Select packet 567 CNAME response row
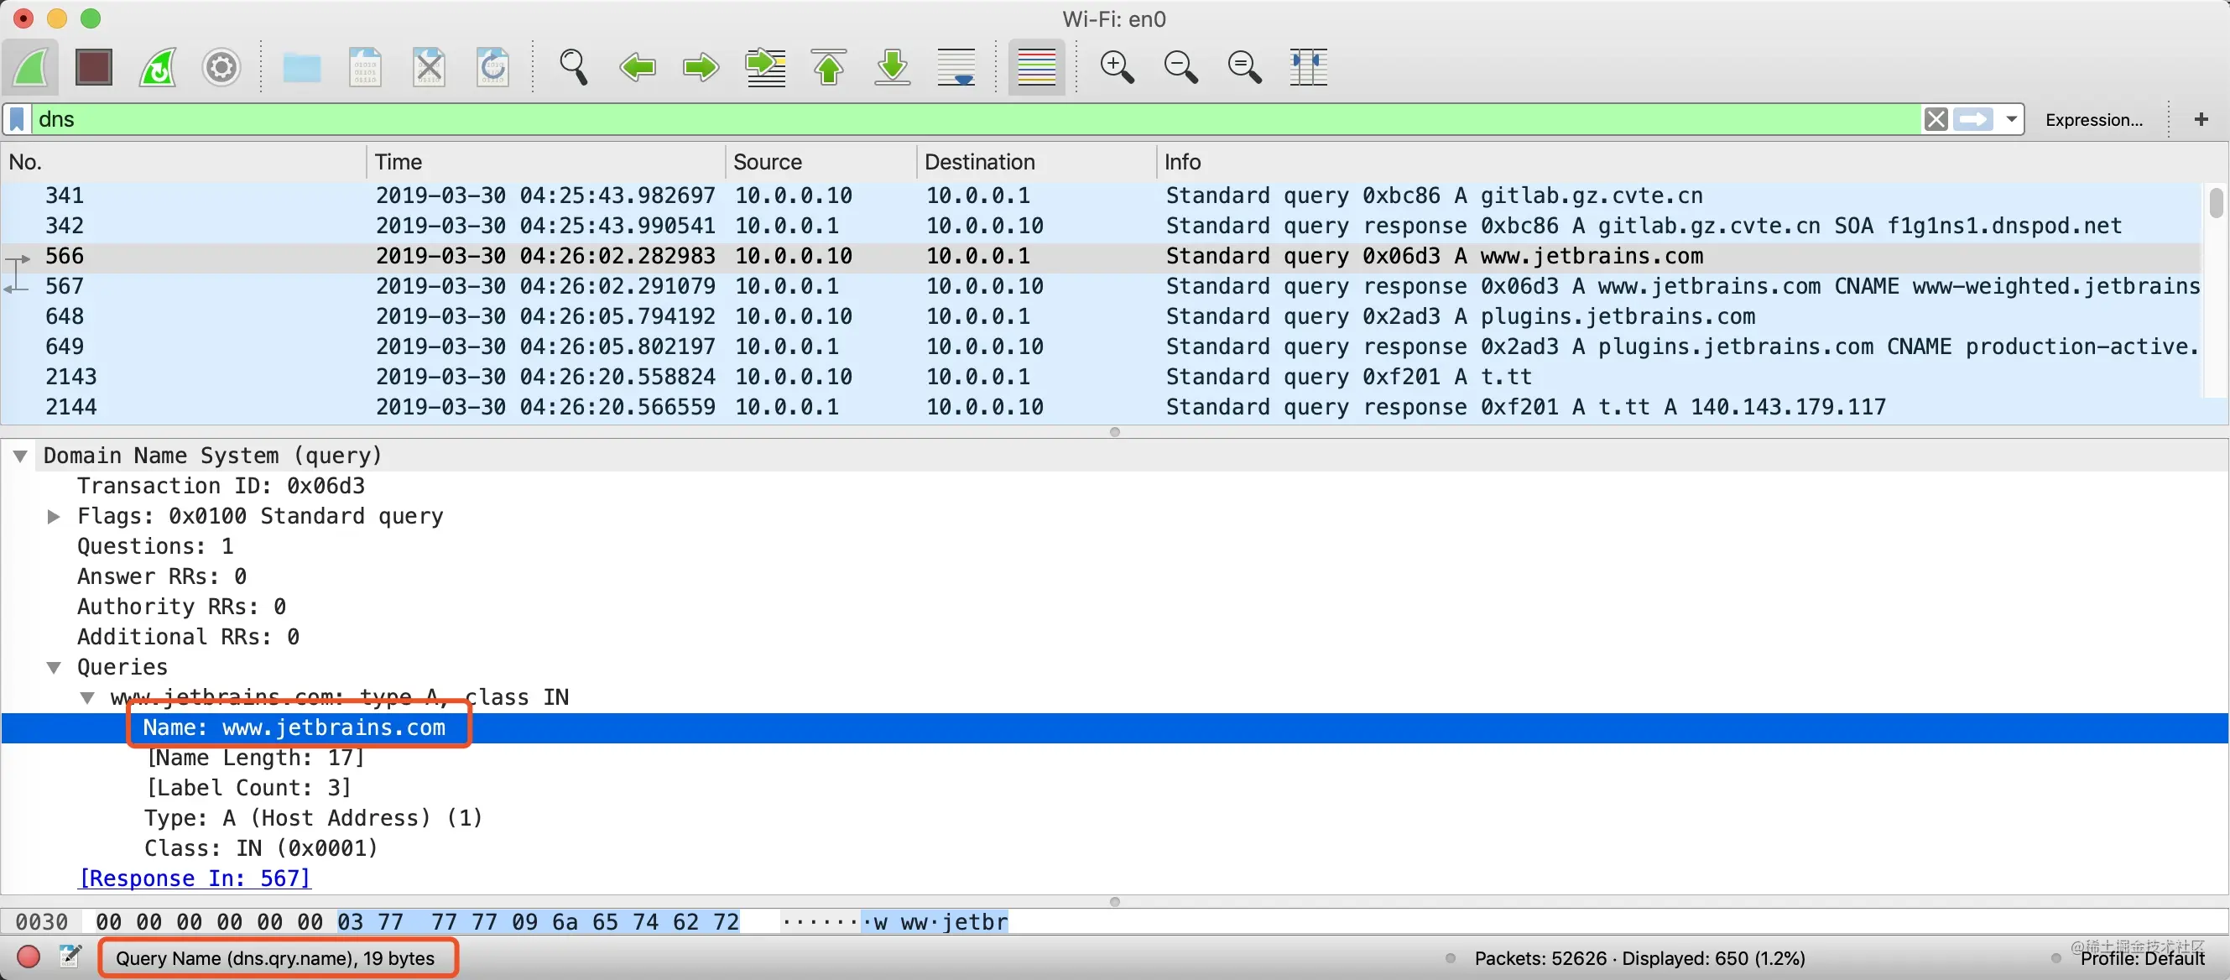The image size is (2230, 980). click(1101, 287)
